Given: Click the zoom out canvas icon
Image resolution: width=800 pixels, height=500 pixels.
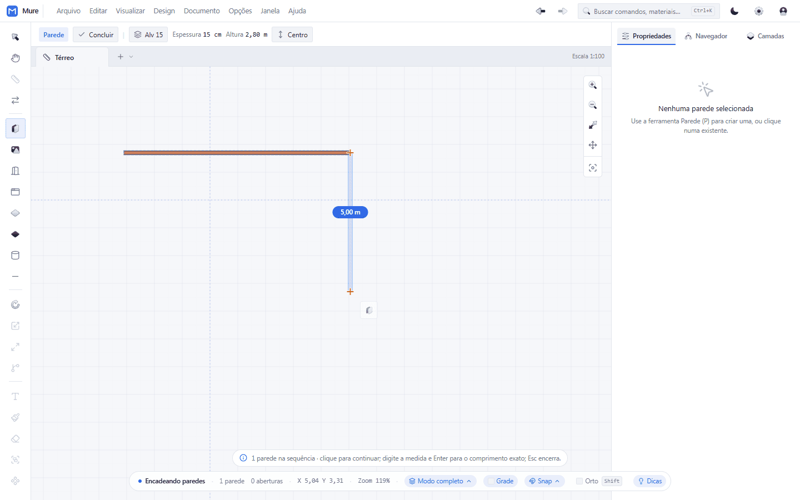Looking at the screenshot, I should [x=593, y=105].
